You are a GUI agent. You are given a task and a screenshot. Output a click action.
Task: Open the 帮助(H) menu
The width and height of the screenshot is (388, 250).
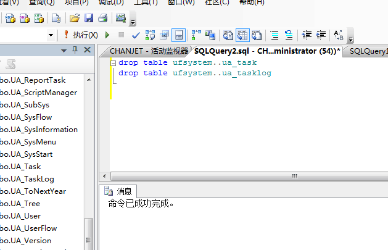click(252, 2)
